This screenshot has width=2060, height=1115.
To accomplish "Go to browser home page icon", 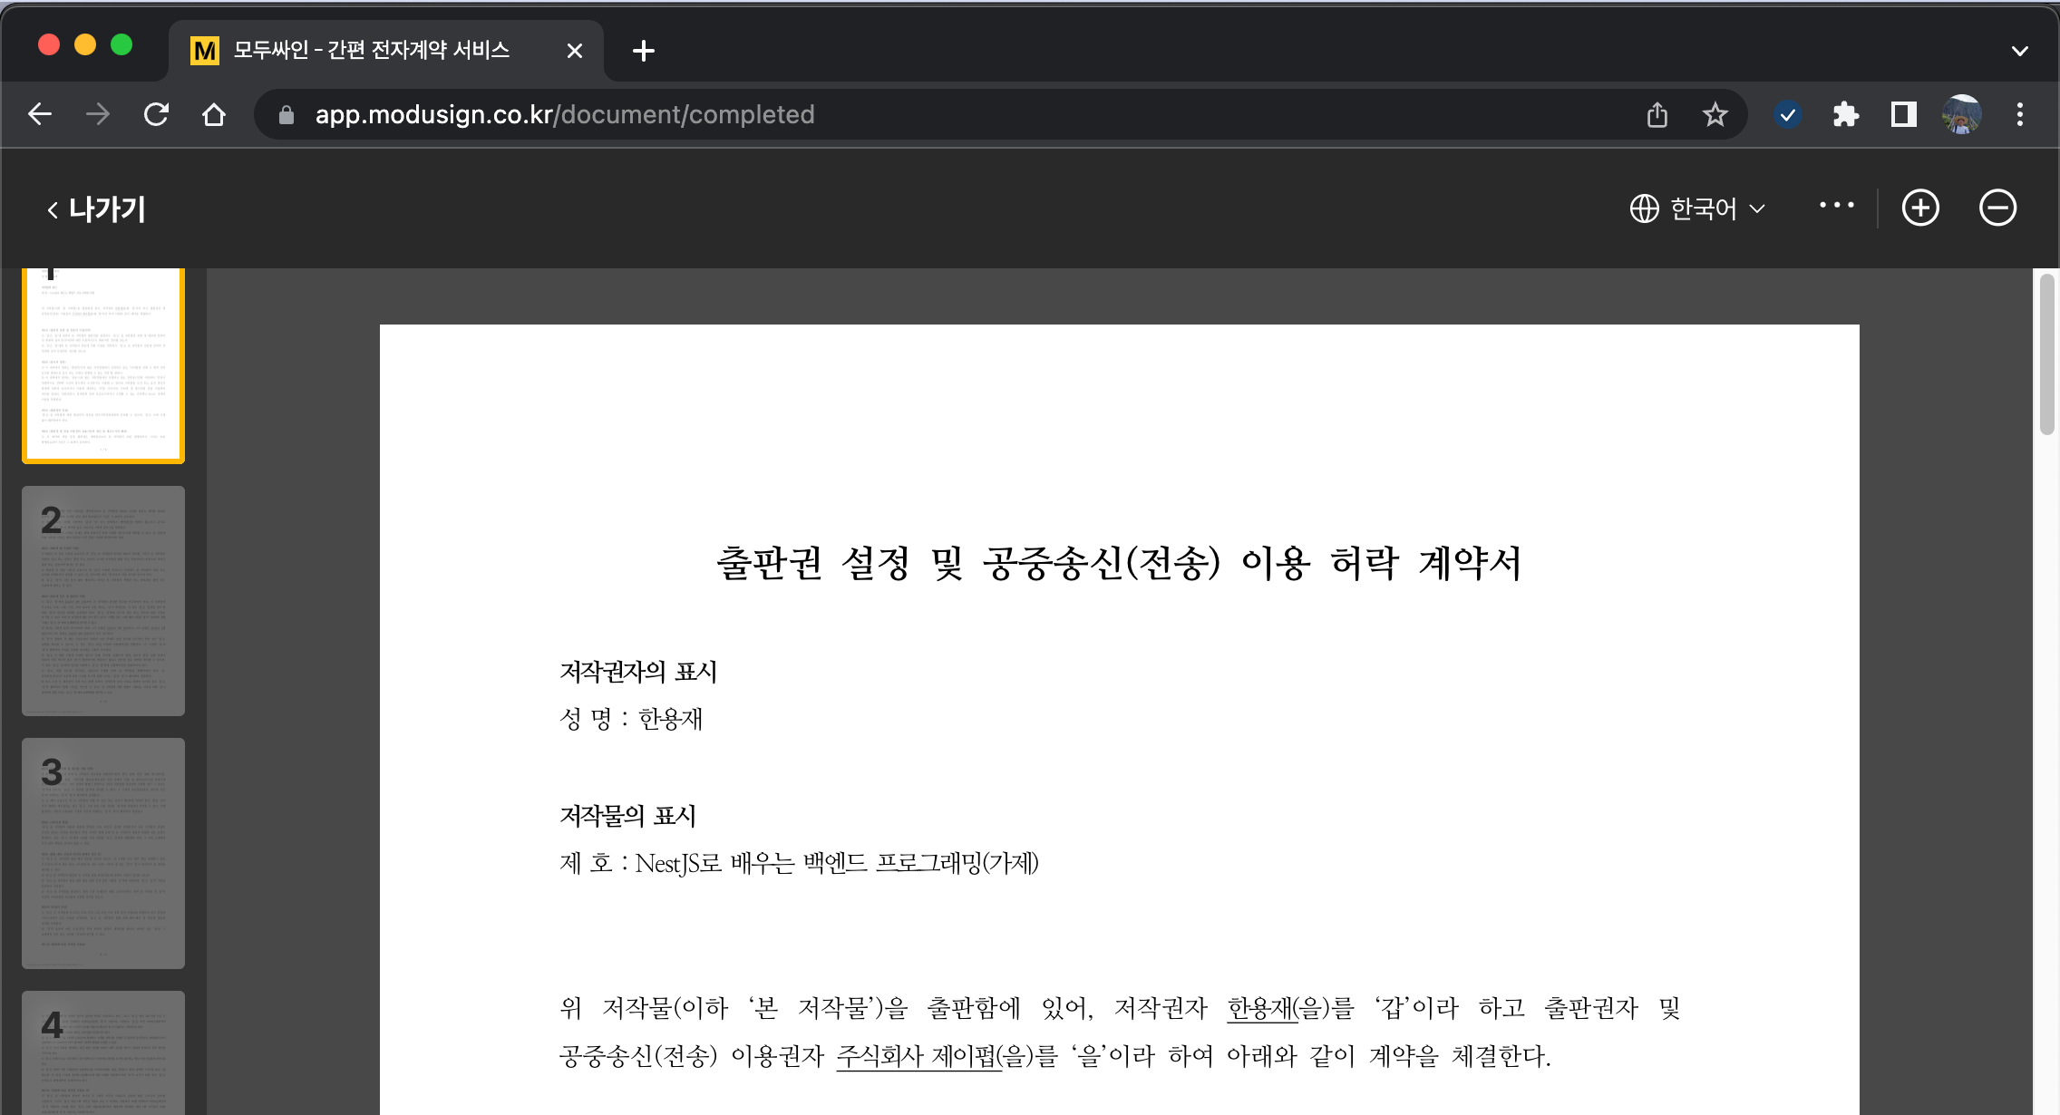I will 214,114.
